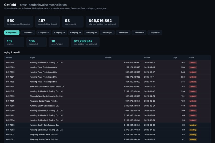215x143 pixels.
Task: Select invoice INV-1127
Action: pyautogui.click(x=108, y=86)
